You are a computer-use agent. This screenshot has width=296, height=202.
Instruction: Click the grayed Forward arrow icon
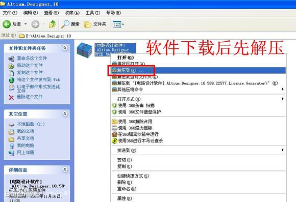[x=35, y=24]
